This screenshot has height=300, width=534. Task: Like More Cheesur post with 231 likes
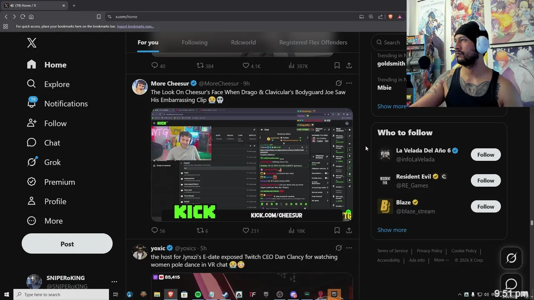click(x=251, y=230)
